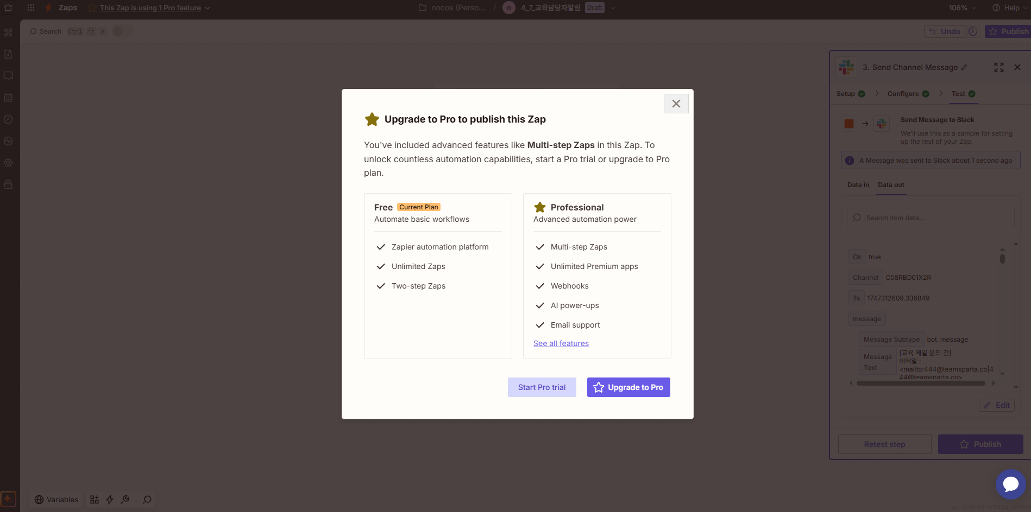The height and width of the screenshot is (512, 1031).
Task: Open the apps grid icon in top bar
Action: point(31,8)
